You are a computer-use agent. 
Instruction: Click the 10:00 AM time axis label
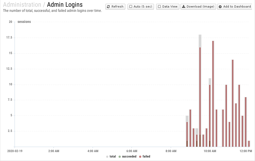coord(210,151)
